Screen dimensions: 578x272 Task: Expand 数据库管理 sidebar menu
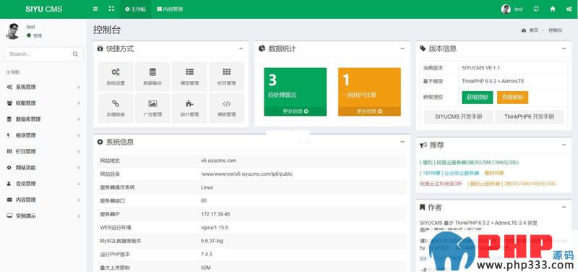pos(43,119)
